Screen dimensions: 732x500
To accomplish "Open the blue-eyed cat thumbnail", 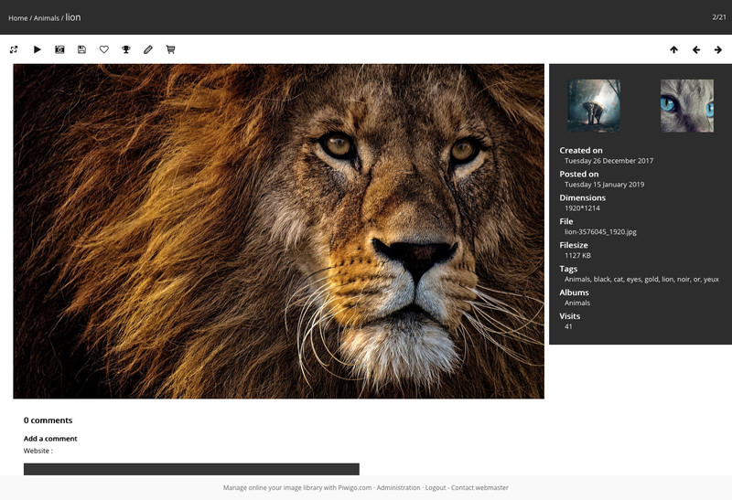I will (x=686, y=105).
